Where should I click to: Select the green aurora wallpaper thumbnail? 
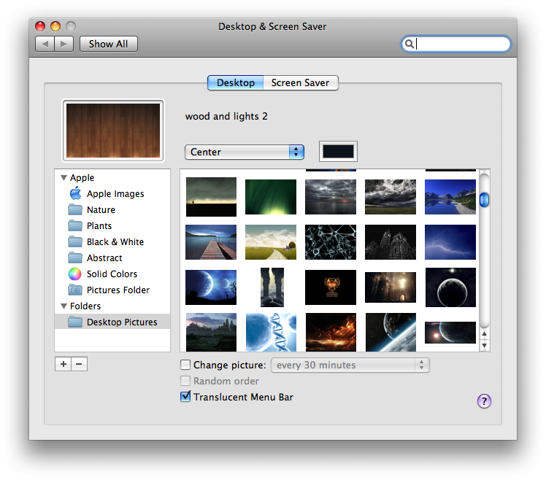pos(271,197)
